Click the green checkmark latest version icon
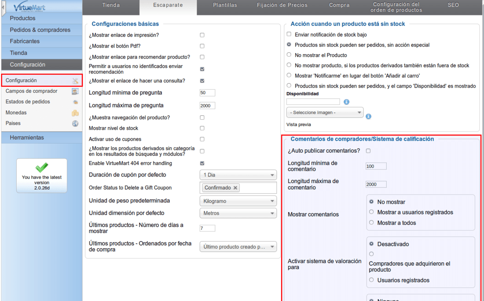 pos(42,167)
